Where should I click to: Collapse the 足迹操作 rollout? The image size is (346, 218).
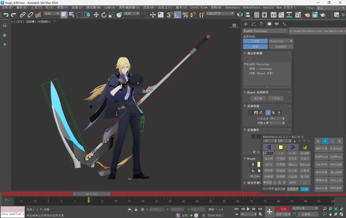point(245,130)
